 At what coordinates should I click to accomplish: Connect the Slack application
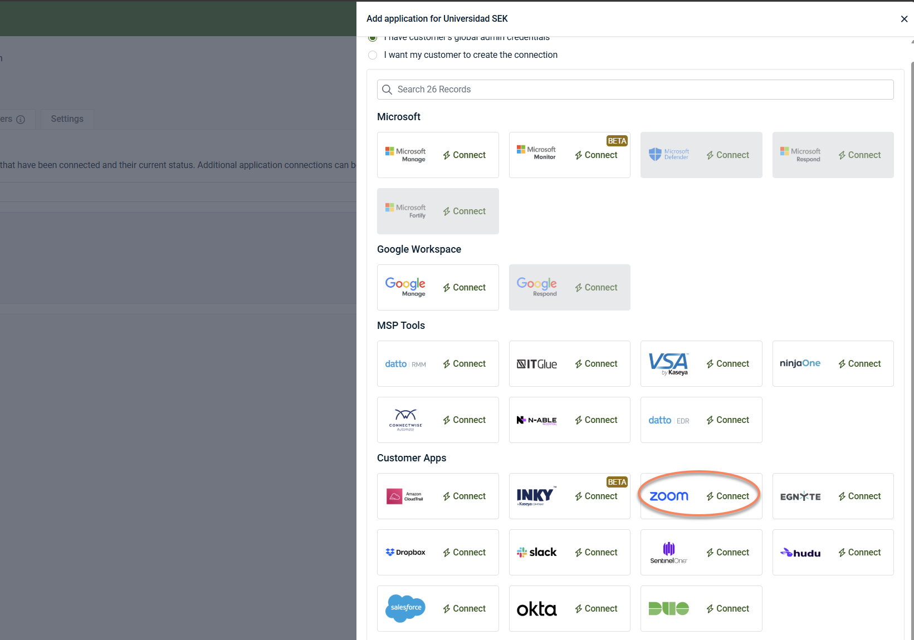[596, 553]
